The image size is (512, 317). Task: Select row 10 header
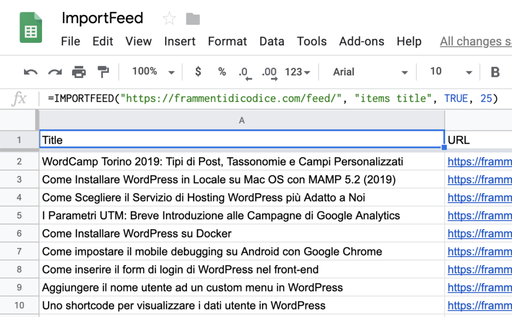pos(19,306)
